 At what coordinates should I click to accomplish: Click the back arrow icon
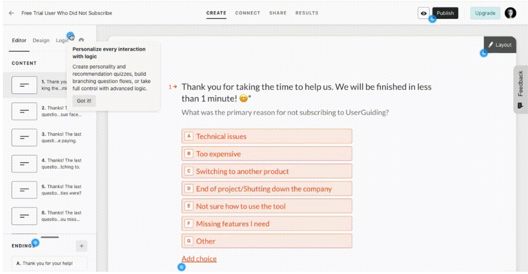click(11, 13)
